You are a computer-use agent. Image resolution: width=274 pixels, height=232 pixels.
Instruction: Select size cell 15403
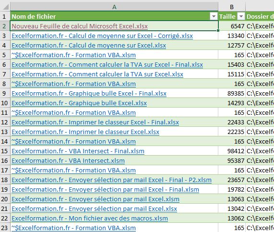(x=232, y=65)
